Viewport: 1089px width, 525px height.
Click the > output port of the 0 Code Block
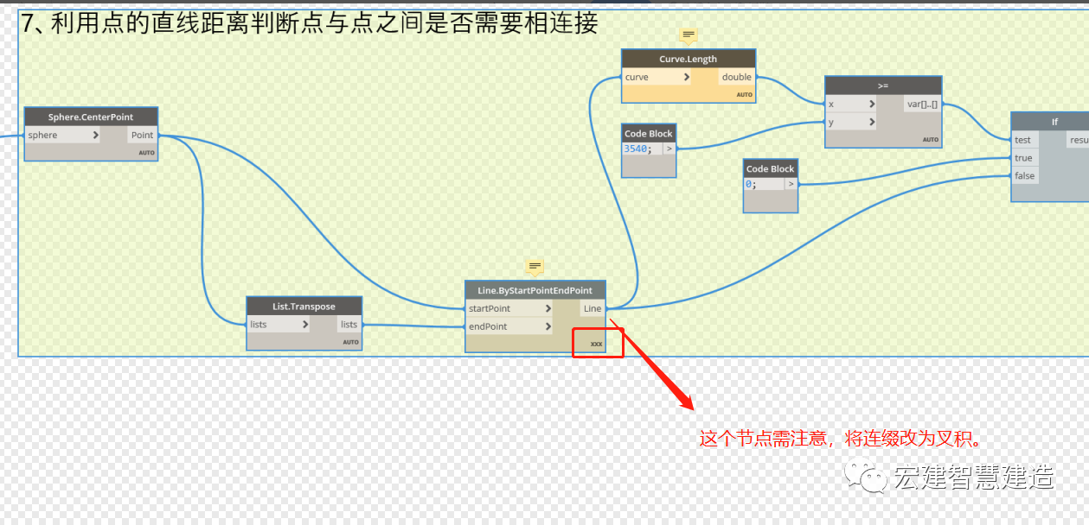(790, 184)
